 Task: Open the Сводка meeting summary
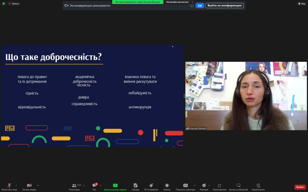click(x=135, y=187)
